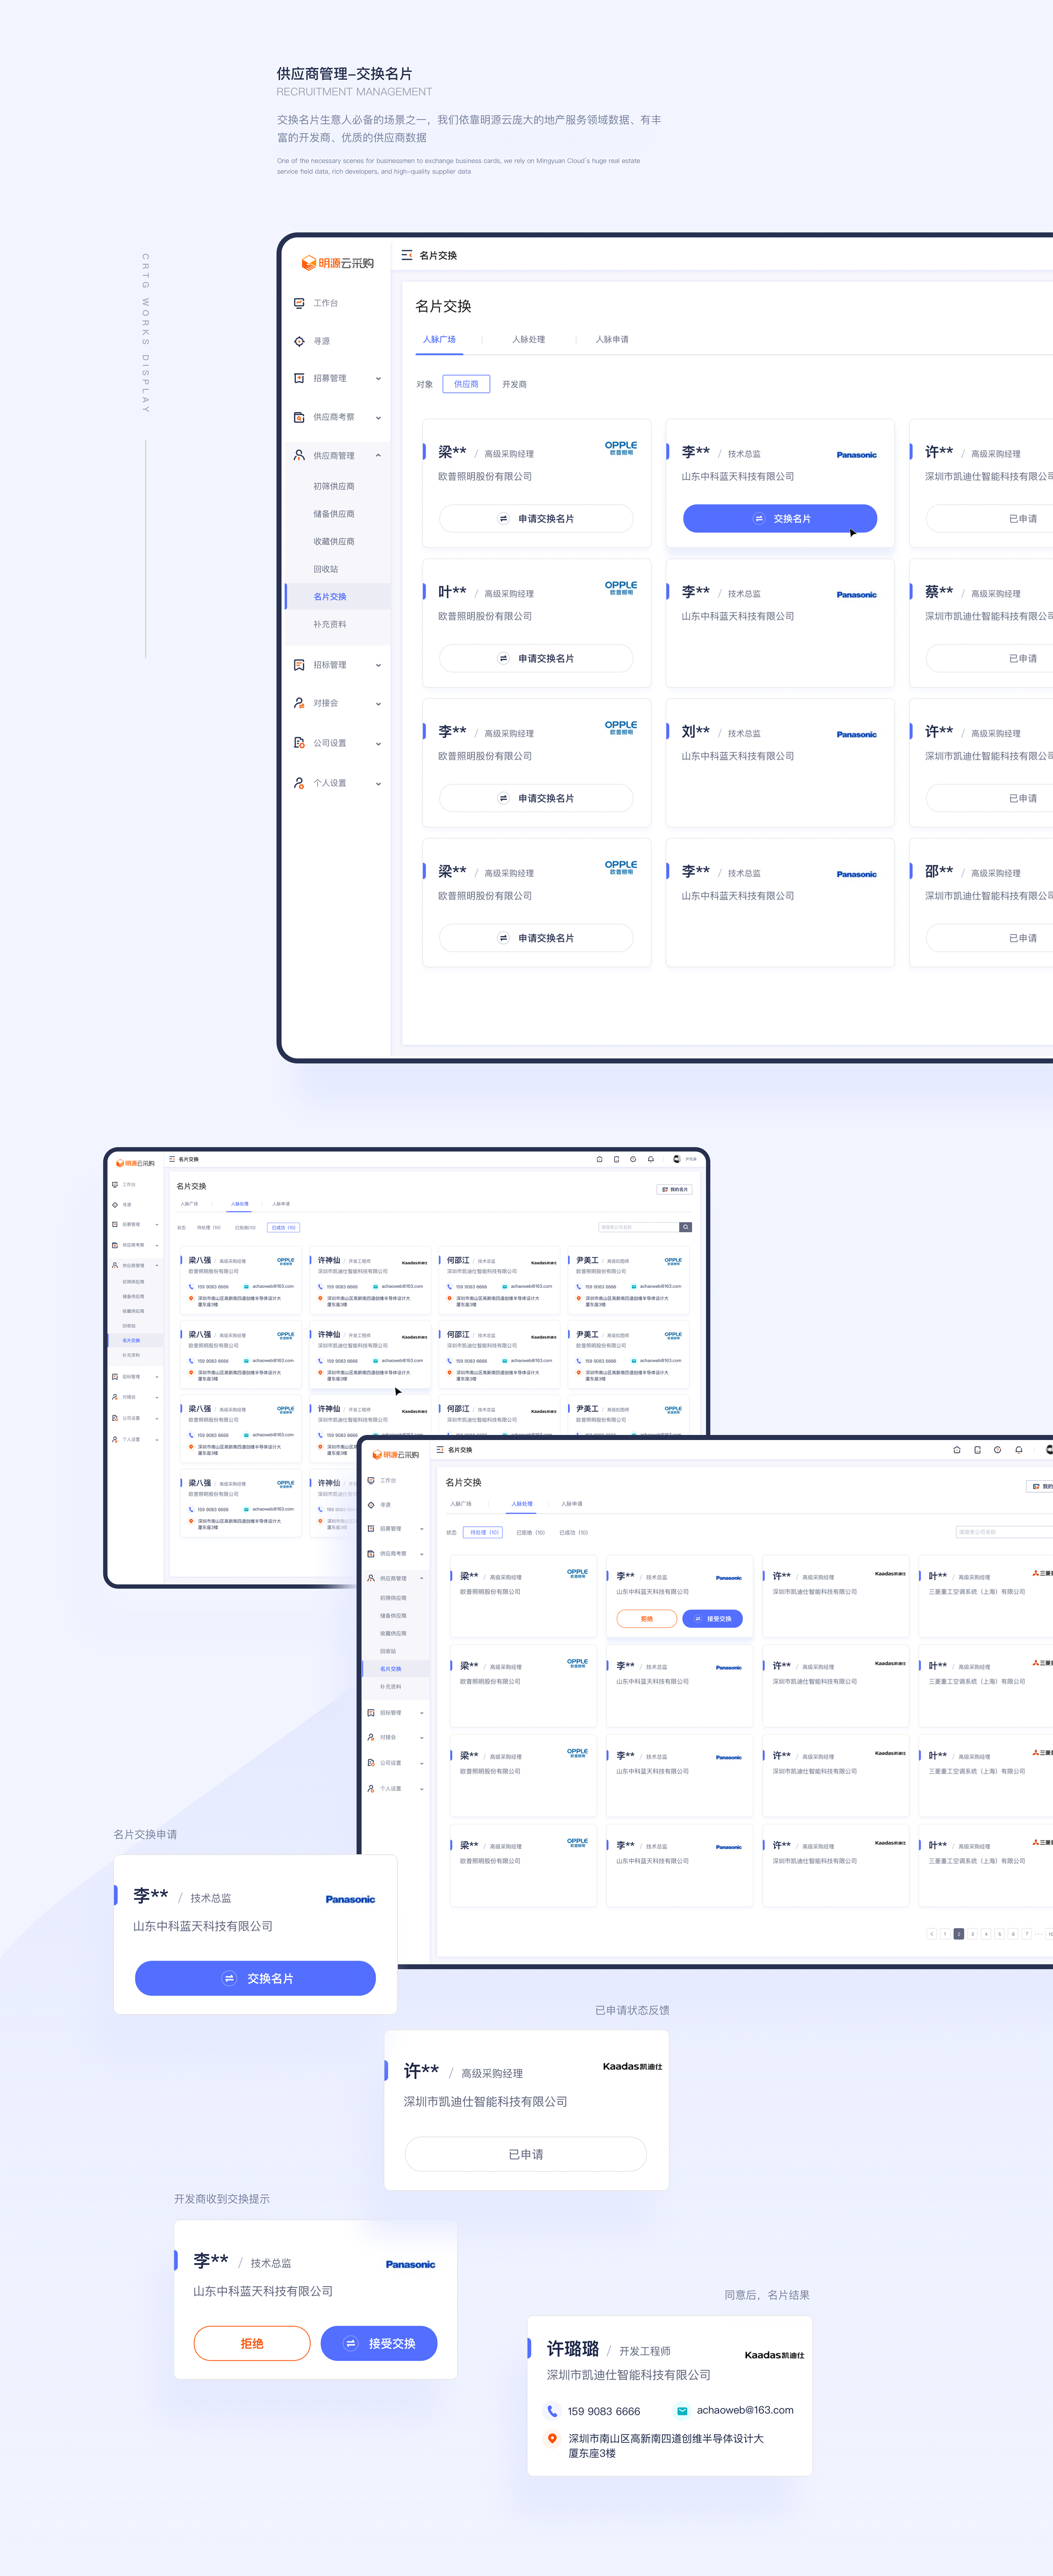The width and height of the screenshot is (1053, 2576).
Task: Click the 寻源 target icon in the largest top sidebar
Action: click(x=299, y=341)
